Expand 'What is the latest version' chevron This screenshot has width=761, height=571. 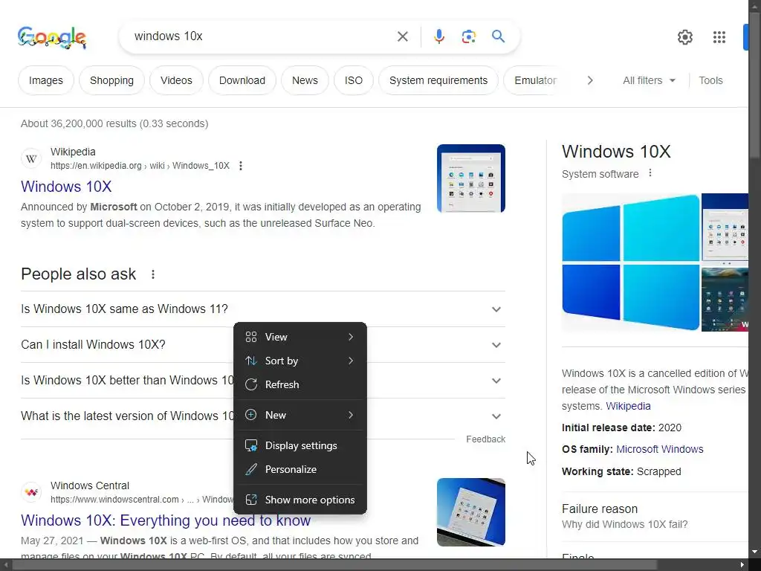[496, 416]
